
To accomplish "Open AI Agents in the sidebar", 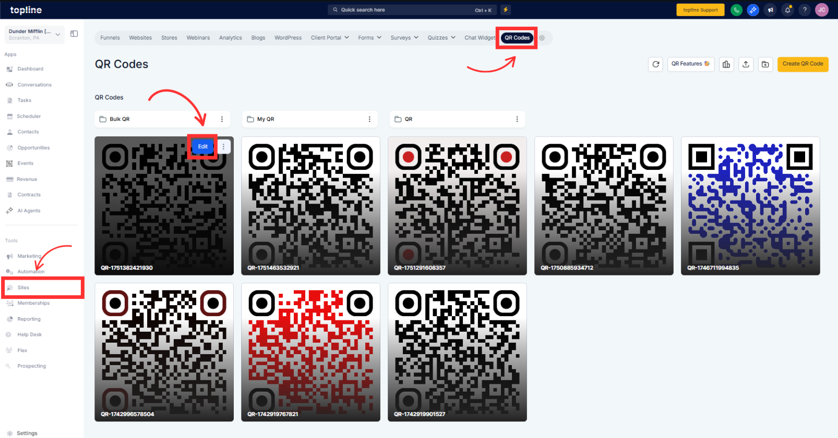I will 29,211.
